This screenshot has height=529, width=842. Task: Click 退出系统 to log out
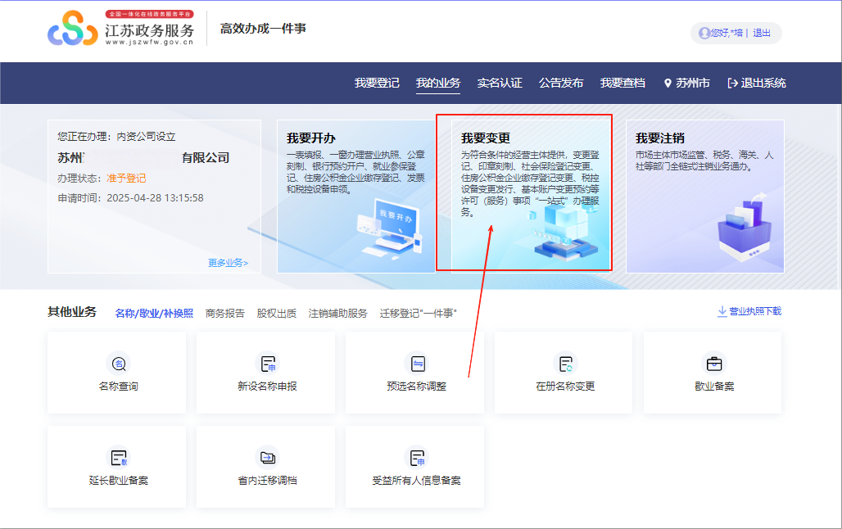[763, 84]
